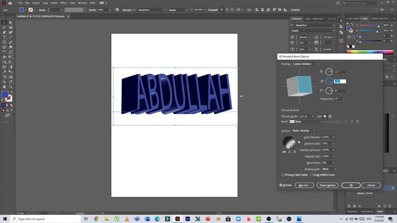
Task: Open the Bevel None dropdown
Action: coord(306,121)
